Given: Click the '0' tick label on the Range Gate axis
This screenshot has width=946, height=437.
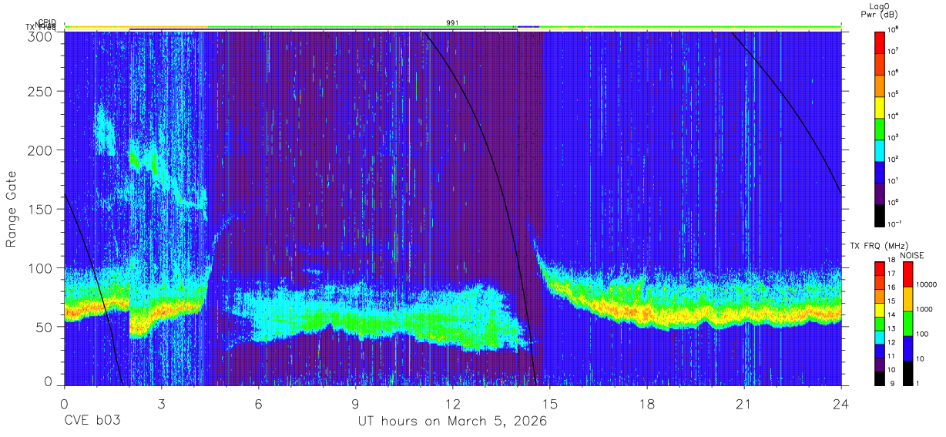Looking at the screenshot, I should pos(48,381).
